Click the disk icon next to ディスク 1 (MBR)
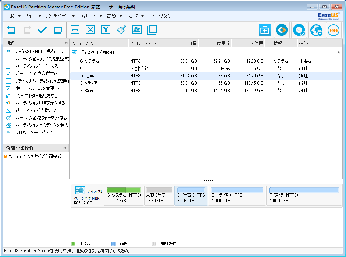 [75, 53]
